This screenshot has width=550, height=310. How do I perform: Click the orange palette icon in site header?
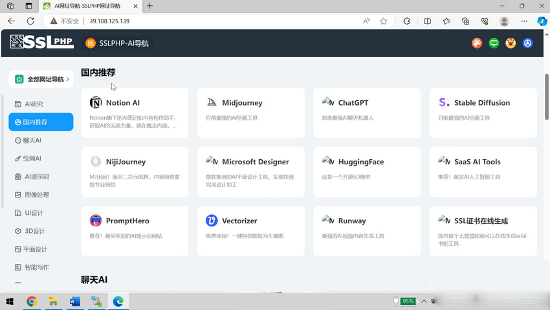pyautogui.click(x=477, y=43)
